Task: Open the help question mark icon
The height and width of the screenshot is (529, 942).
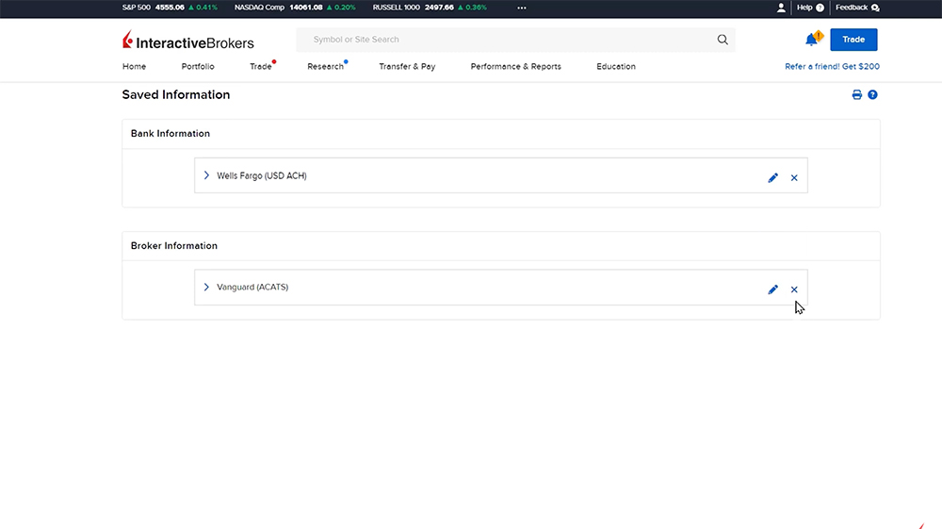Action: (x=872, y=95)
